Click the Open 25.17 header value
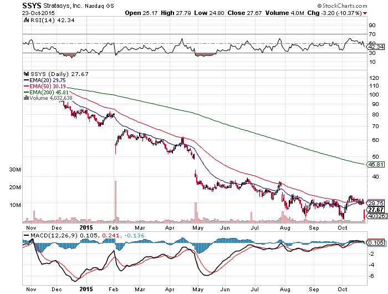 (141, 13)
